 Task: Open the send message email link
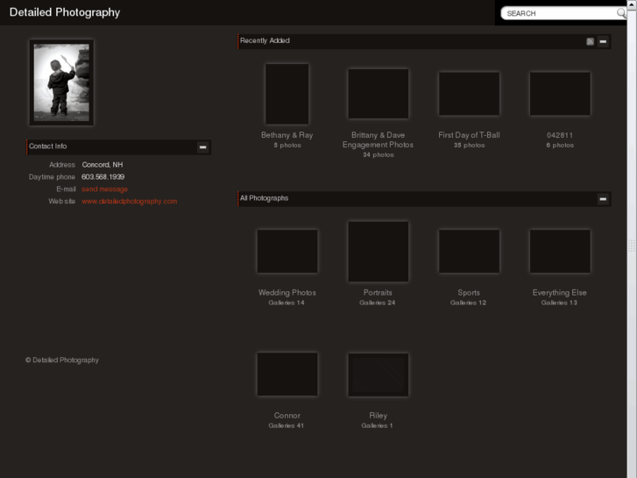click(105, 189)
